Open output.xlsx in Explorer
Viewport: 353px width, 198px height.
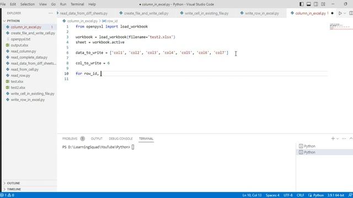click(x=20, y=45)
